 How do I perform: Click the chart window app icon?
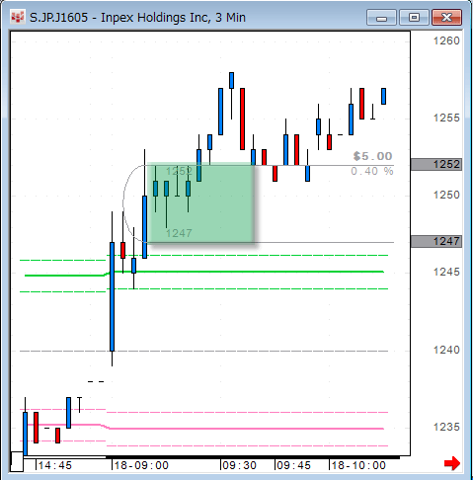click(17, 17)
